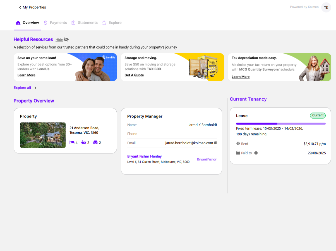Click the Helpful Resources heading
The height and width of the screenshot is (251, 336).
(x=33, y=39)
